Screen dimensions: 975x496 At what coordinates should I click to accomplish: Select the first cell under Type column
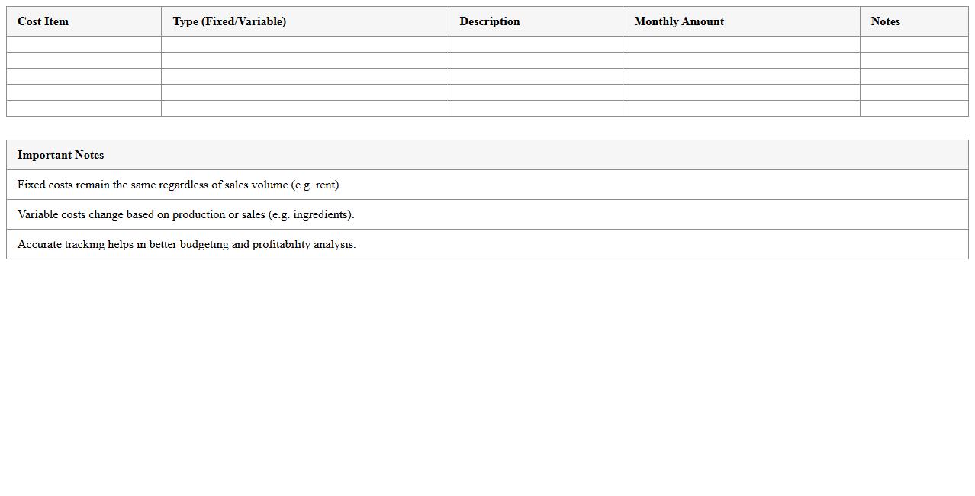tap(304, 43)
